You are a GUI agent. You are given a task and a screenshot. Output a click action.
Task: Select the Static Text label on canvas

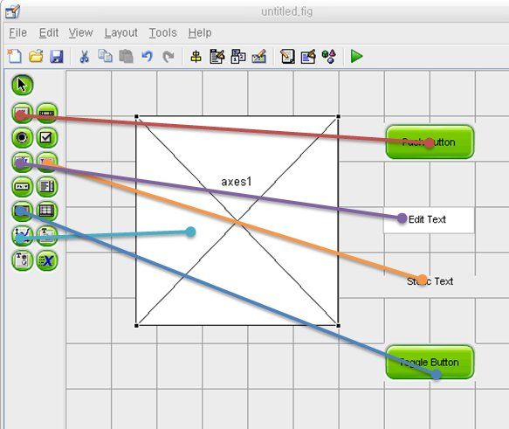click(x=430, y=281)
